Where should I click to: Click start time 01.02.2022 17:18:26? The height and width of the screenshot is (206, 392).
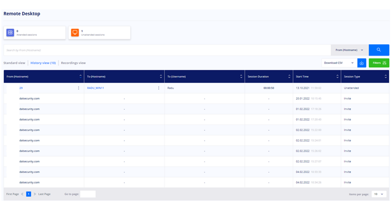308,109
